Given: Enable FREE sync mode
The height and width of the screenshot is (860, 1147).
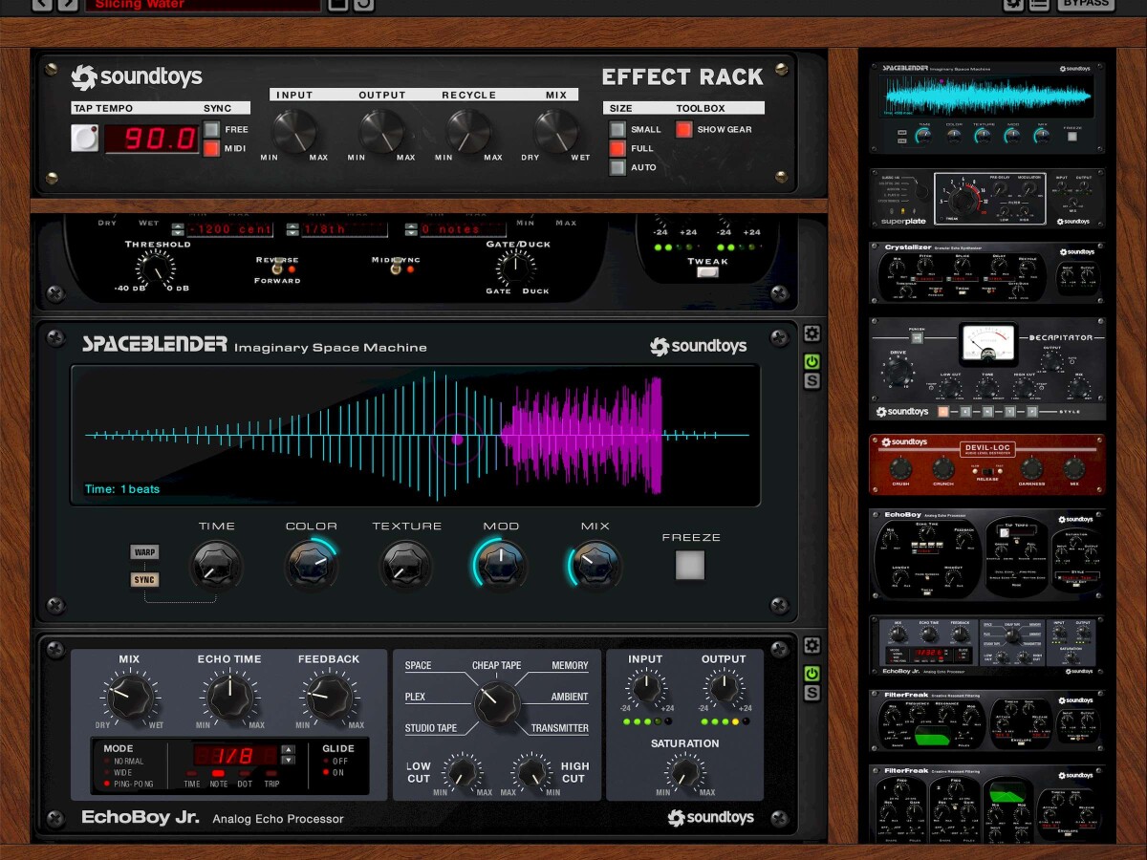Looking at the screenshot, I should [211, 129].
